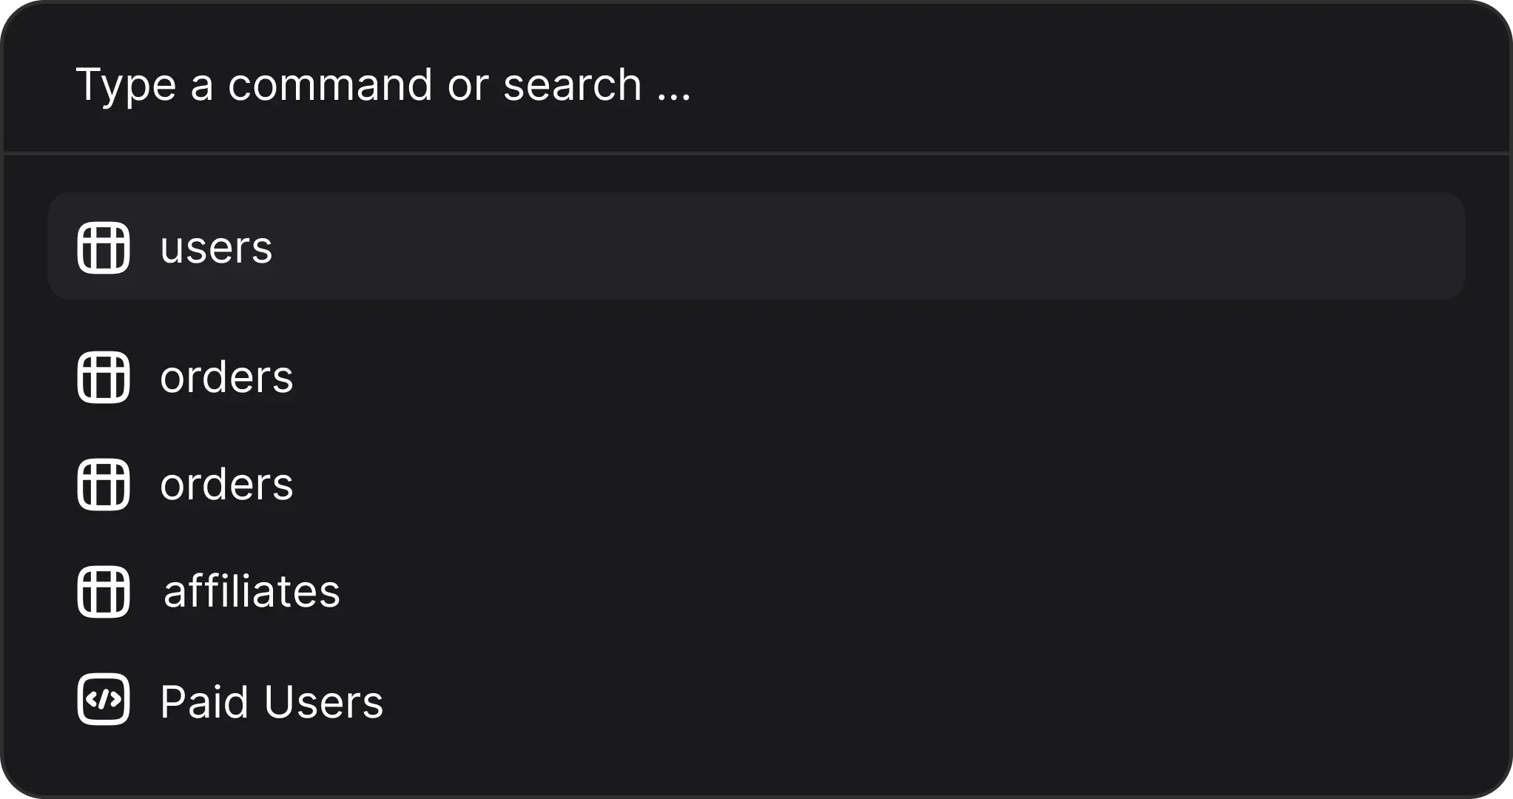1513x799 pixels.
Task: Click the table icon beside affiliates
Action: point(104,592)
